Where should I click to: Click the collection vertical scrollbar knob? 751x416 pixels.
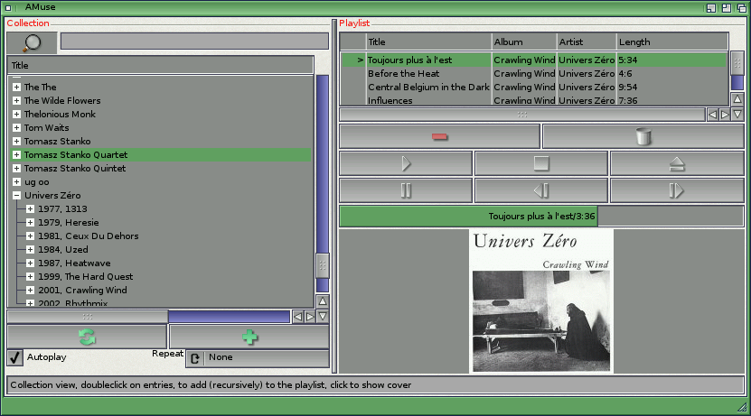coord(323,266)
